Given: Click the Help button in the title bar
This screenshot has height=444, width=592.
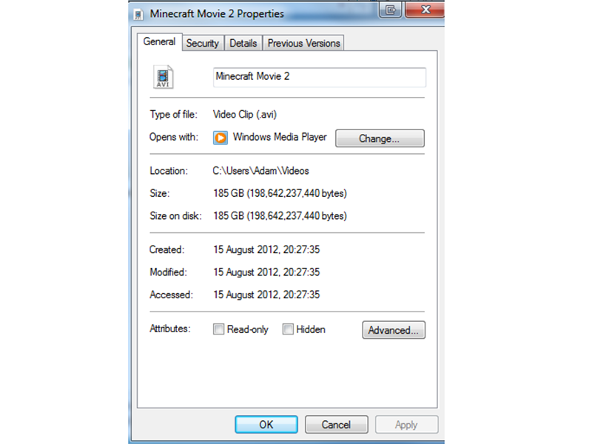Looking at the screenshot, I should click(x=390, y=10).
